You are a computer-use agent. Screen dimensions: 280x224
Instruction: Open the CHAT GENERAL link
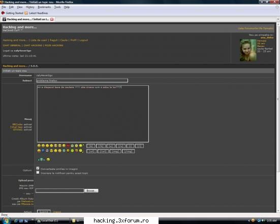click(12, 46)
